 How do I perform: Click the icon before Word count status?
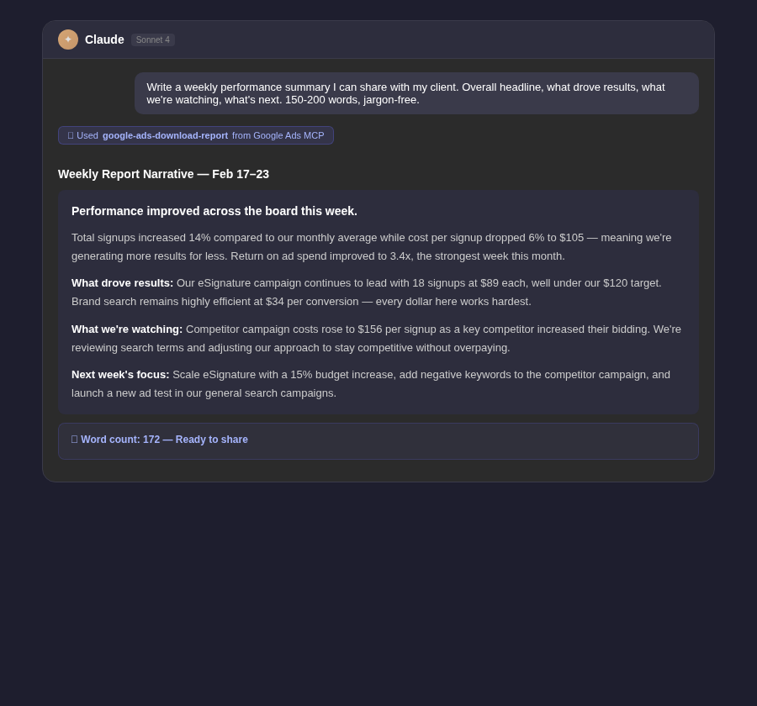75,440
